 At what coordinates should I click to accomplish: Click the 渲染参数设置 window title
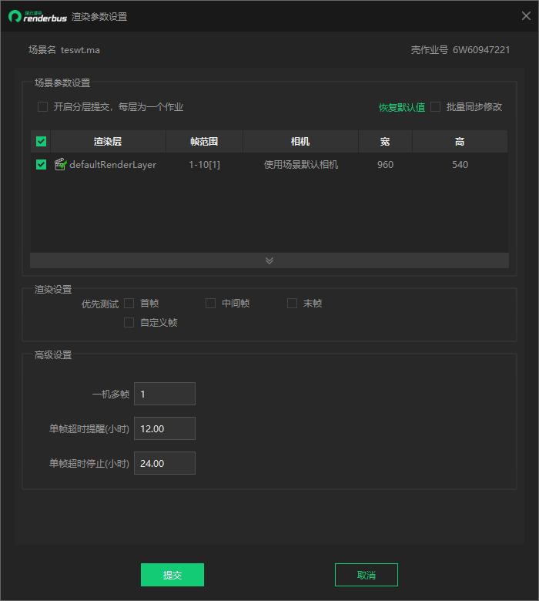99,17
